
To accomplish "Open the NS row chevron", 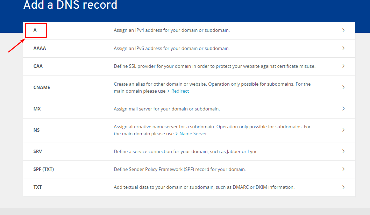I will click(x=343, y=130).
